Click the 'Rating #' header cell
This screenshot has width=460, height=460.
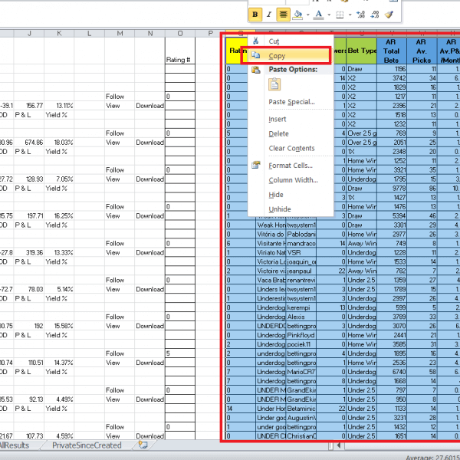(x=180, y=51)
